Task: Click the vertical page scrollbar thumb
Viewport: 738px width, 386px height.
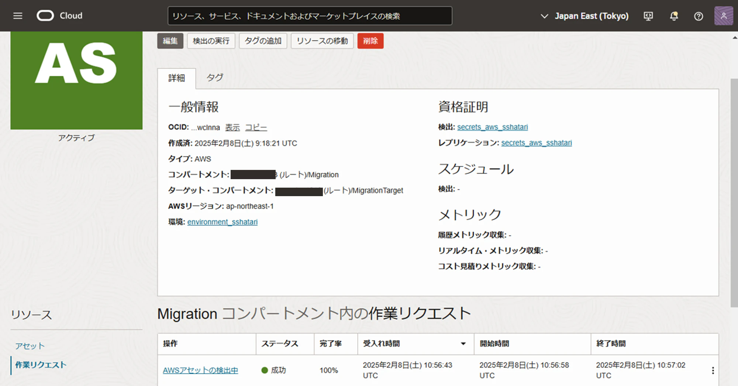Action: coord(734,192)
